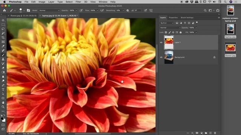Click the Search icon in options bar
Image resolution: width=241 pixels, height=135 pixels.
tap(205, 10)
